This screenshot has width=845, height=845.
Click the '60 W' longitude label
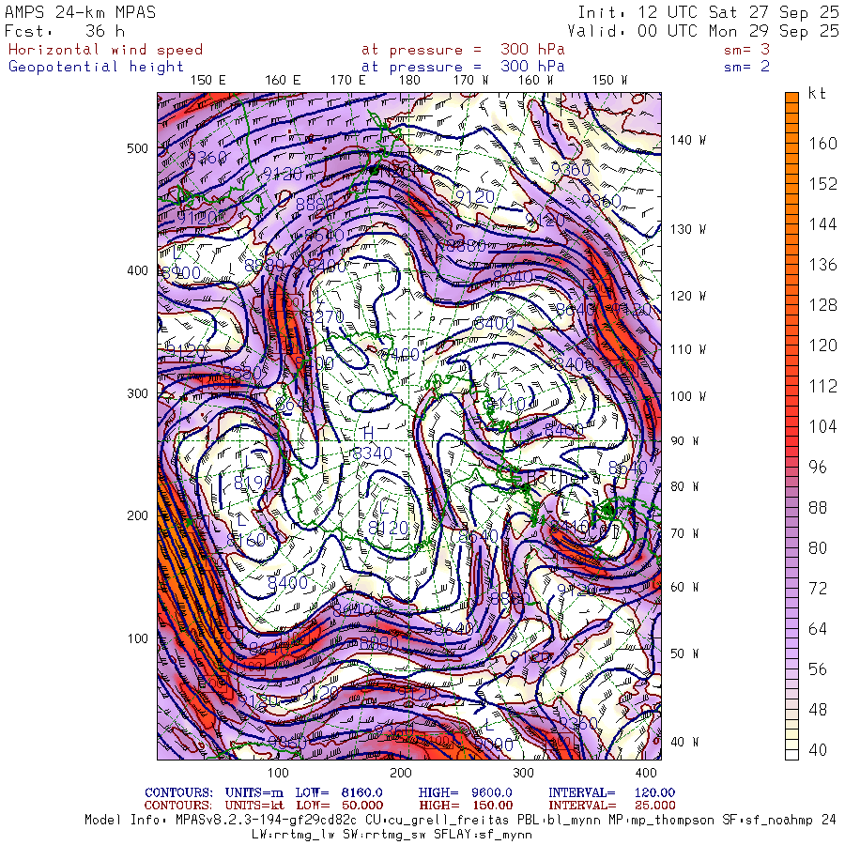684,587
